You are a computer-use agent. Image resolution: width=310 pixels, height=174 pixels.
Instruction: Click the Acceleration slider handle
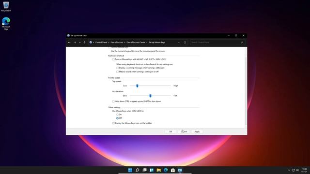point(150,96)
